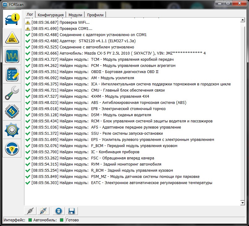Switch to the Лог tab
Image resolution: width=249 pixels, height=226 pixels.
[x=30, y=14]
